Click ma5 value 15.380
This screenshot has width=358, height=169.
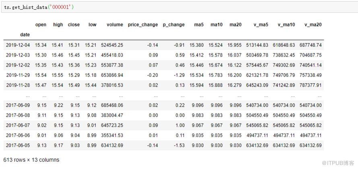click(x=197, y=45)
